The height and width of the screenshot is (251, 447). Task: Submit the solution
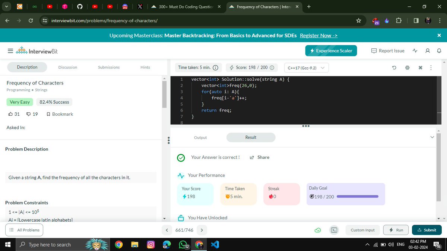pyautogui.click(x=427, y=230)
